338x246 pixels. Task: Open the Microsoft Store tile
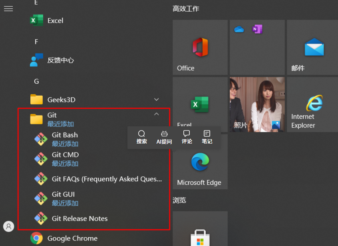200,228
